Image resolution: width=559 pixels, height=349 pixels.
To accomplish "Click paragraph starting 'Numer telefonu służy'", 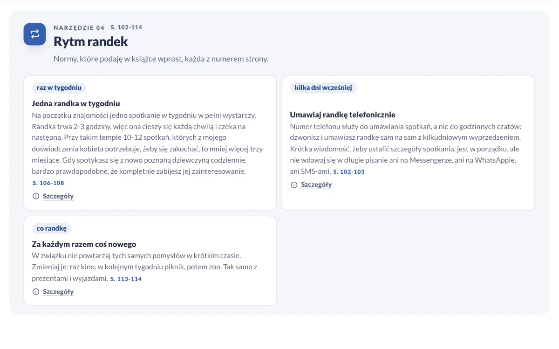I will pyautogui.click(x=405, y=149).
